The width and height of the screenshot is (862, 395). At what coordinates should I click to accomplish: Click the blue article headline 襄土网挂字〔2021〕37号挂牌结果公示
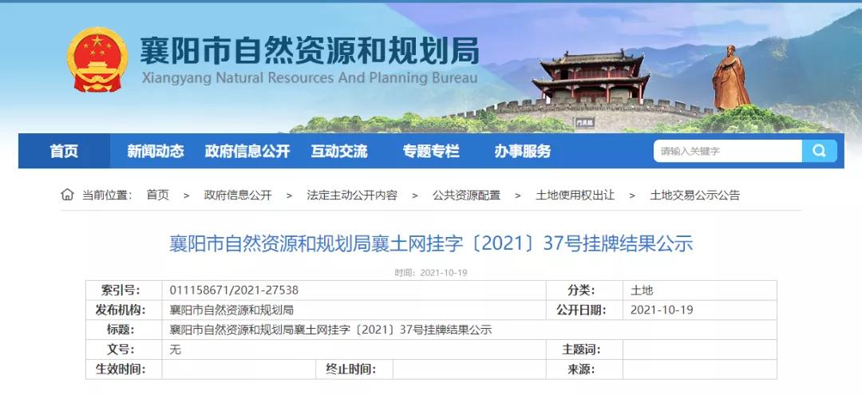431,243
